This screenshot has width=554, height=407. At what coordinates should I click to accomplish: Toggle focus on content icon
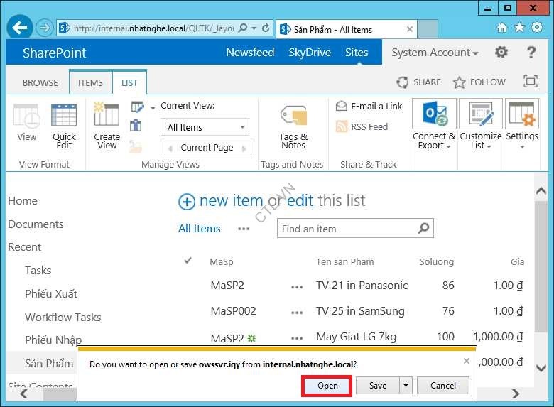click(x=531, y=81)
